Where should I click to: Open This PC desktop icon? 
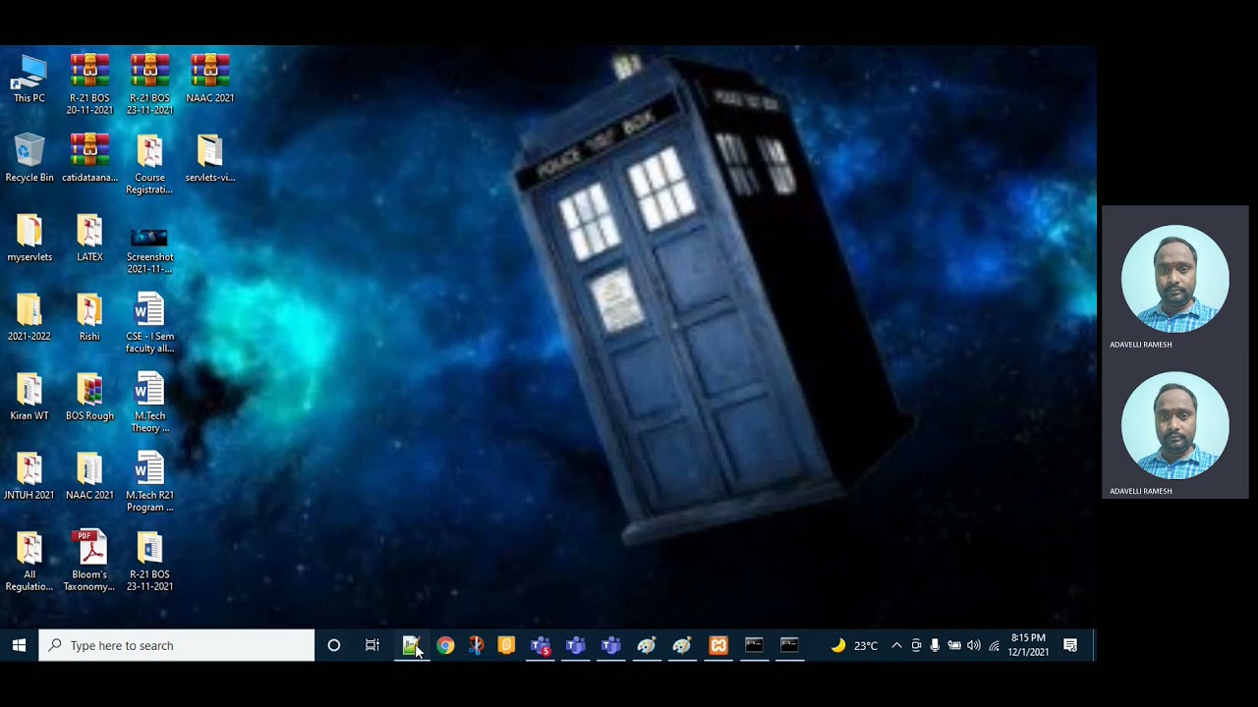point(29,79)
